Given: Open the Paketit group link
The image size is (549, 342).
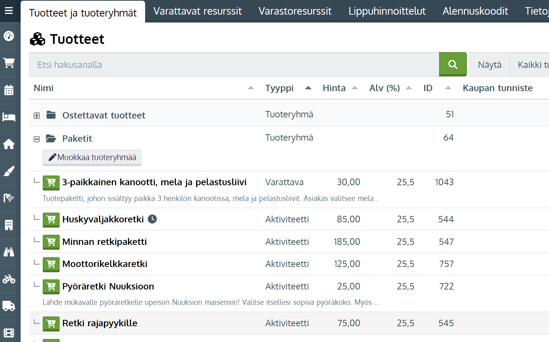Looking at the screenshot, I should 77,139.
